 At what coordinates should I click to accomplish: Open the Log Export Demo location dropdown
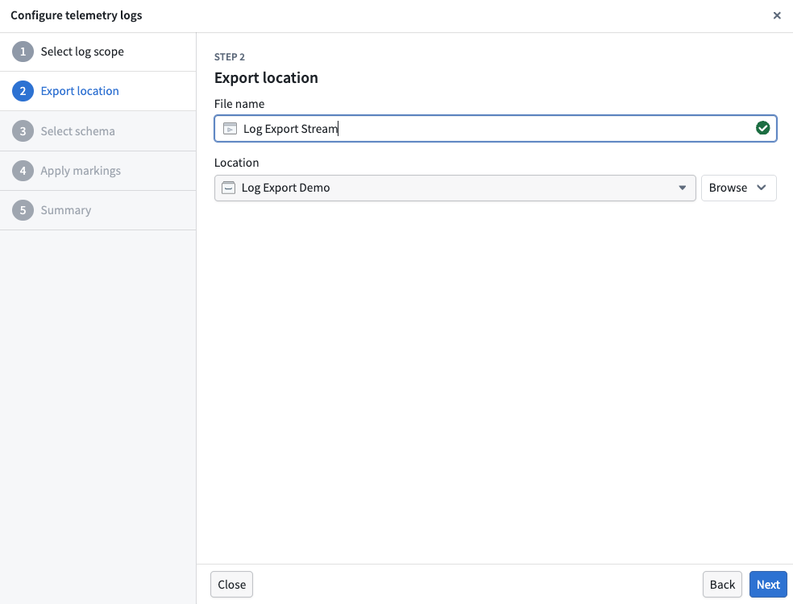click(x=455, y=188)
